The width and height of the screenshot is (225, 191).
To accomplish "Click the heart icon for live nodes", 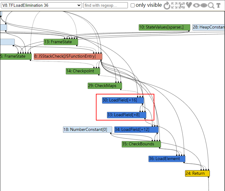I will point(189,5).
